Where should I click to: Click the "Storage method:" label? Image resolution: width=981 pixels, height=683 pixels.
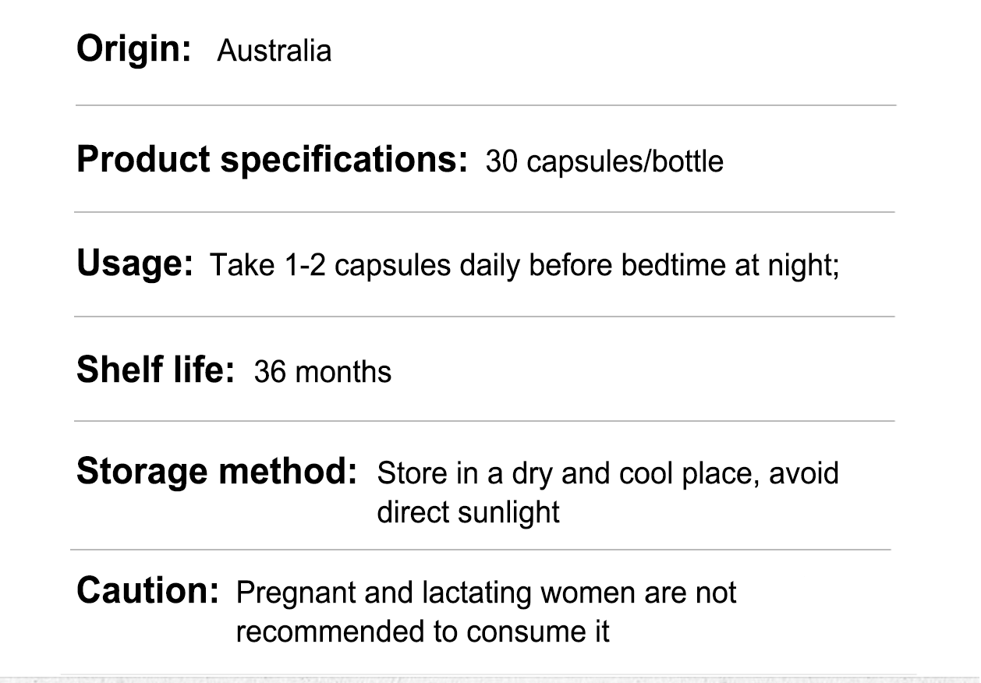click(x=217, y=472)
